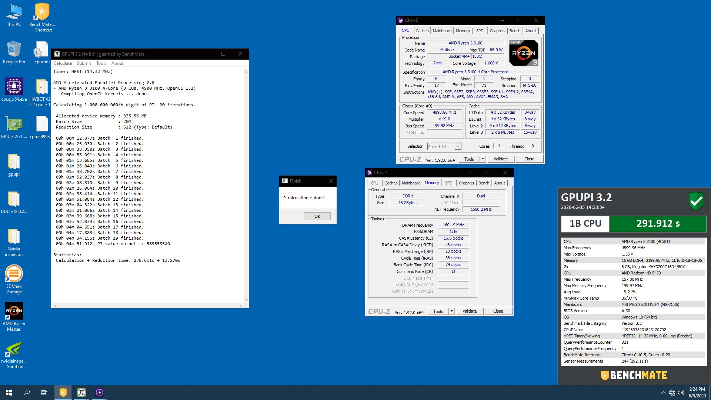Click Tools button in lower CPU-Z window
711x400 pixels.
pyautogui.click(x=438, y=311)
